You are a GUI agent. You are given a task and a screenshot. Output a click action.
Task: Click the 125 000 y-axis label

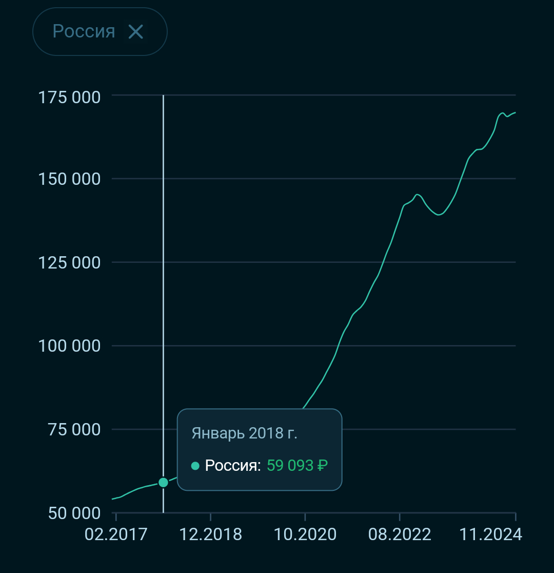(69, 263)
